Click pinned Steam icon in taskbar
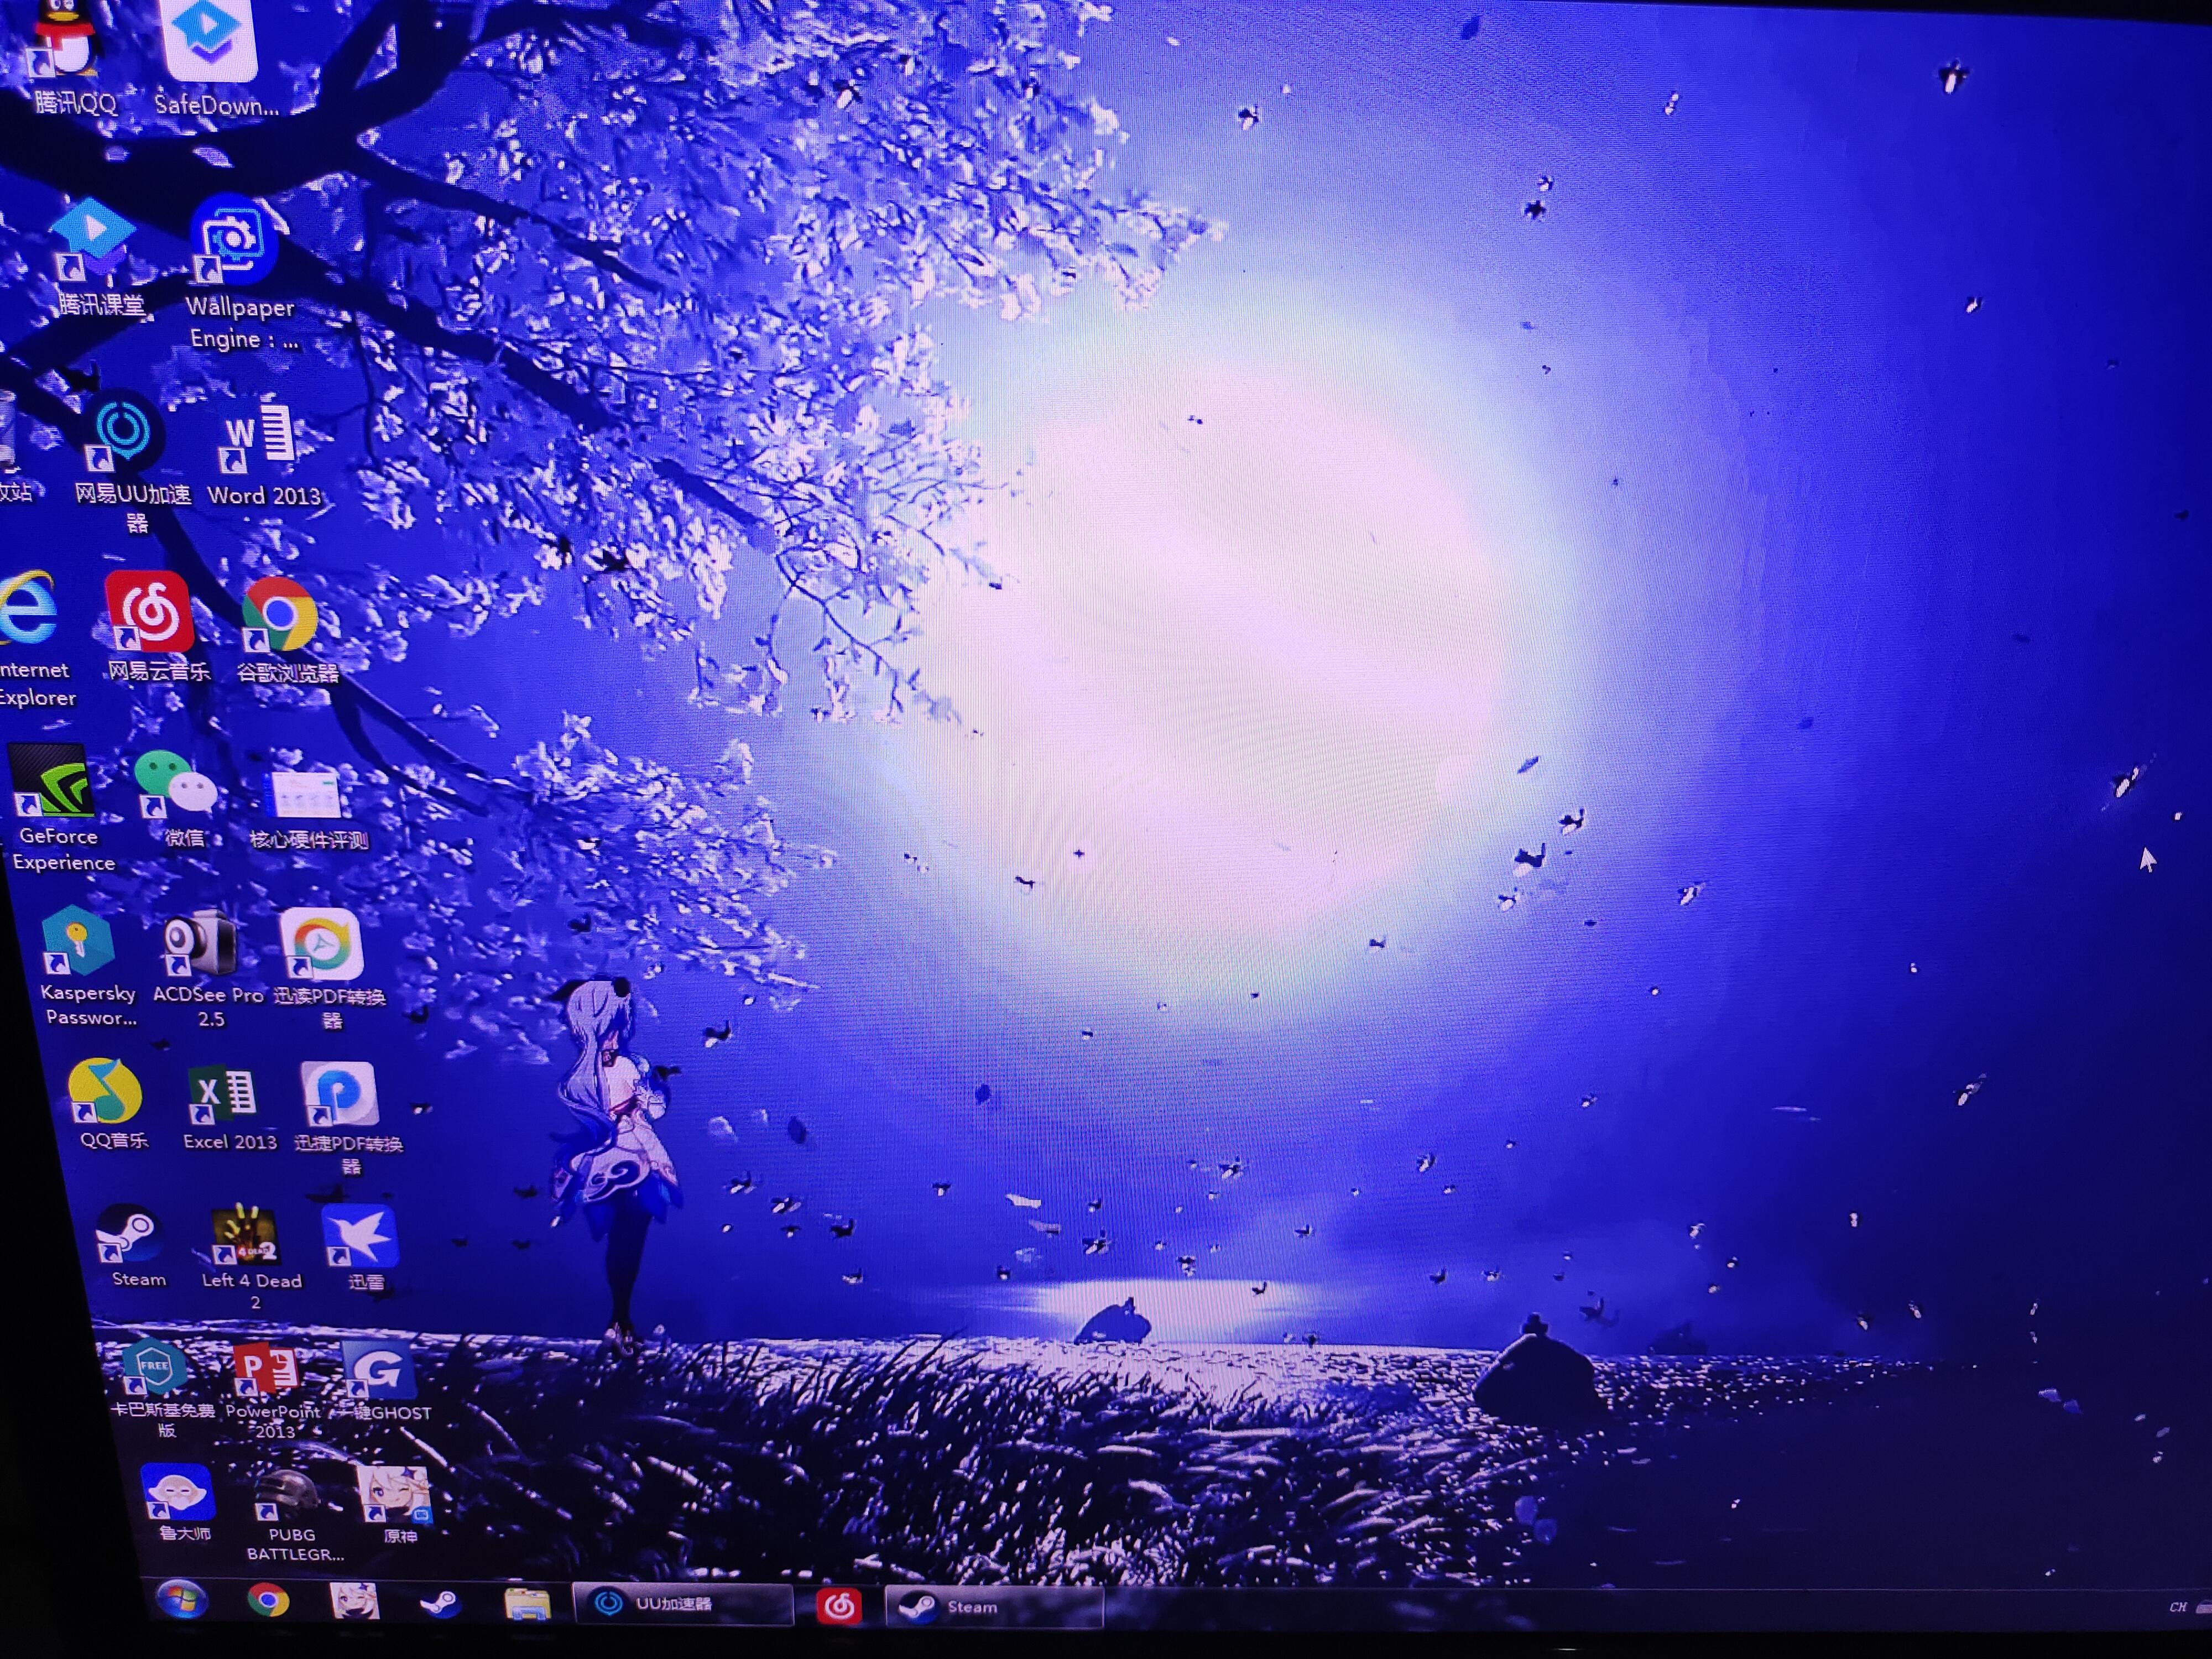Screen dimensions: 2212x1659 point(439,1604)
